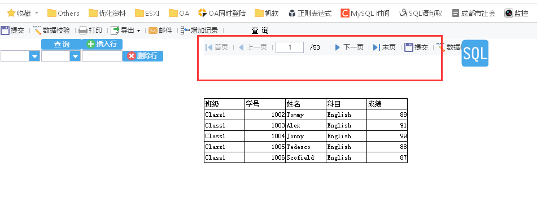Select the Class1 cell in Tommy's row
This screenshot has height=211, width=537.
[224, 115]
